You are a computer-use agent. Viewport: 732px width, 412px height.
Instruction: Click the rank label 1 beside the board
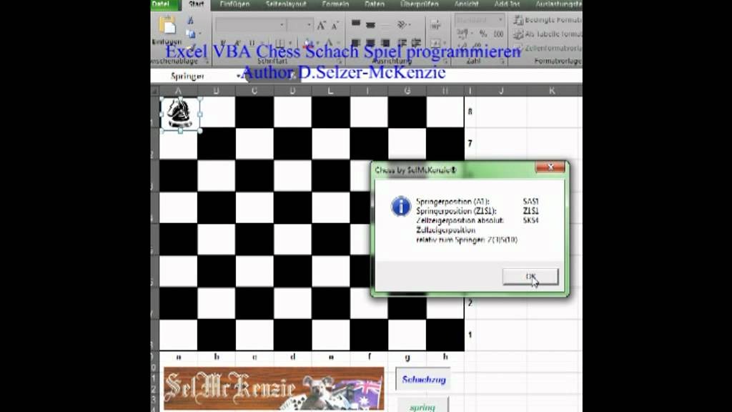point(470,335)
